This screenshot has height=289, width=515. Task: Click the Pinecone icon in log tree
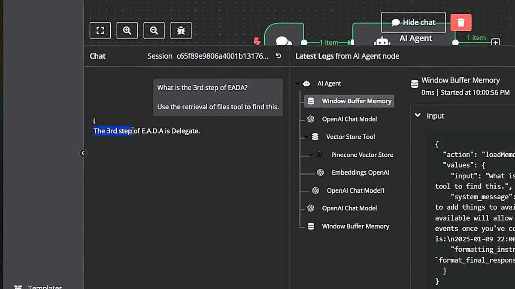pos(320,155)
